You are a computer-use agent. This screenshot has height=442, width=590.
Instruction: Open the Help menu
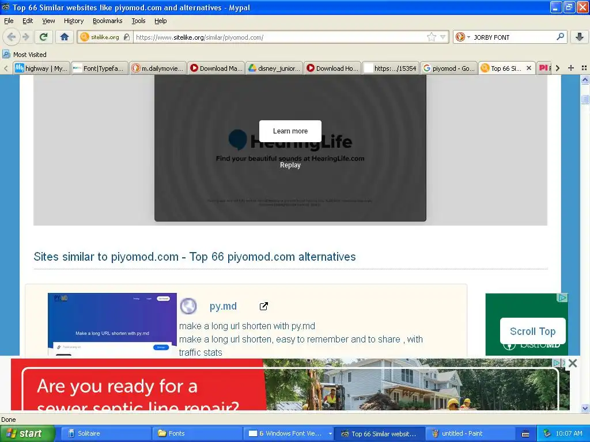pyautogui.click(x=160, y=21)
